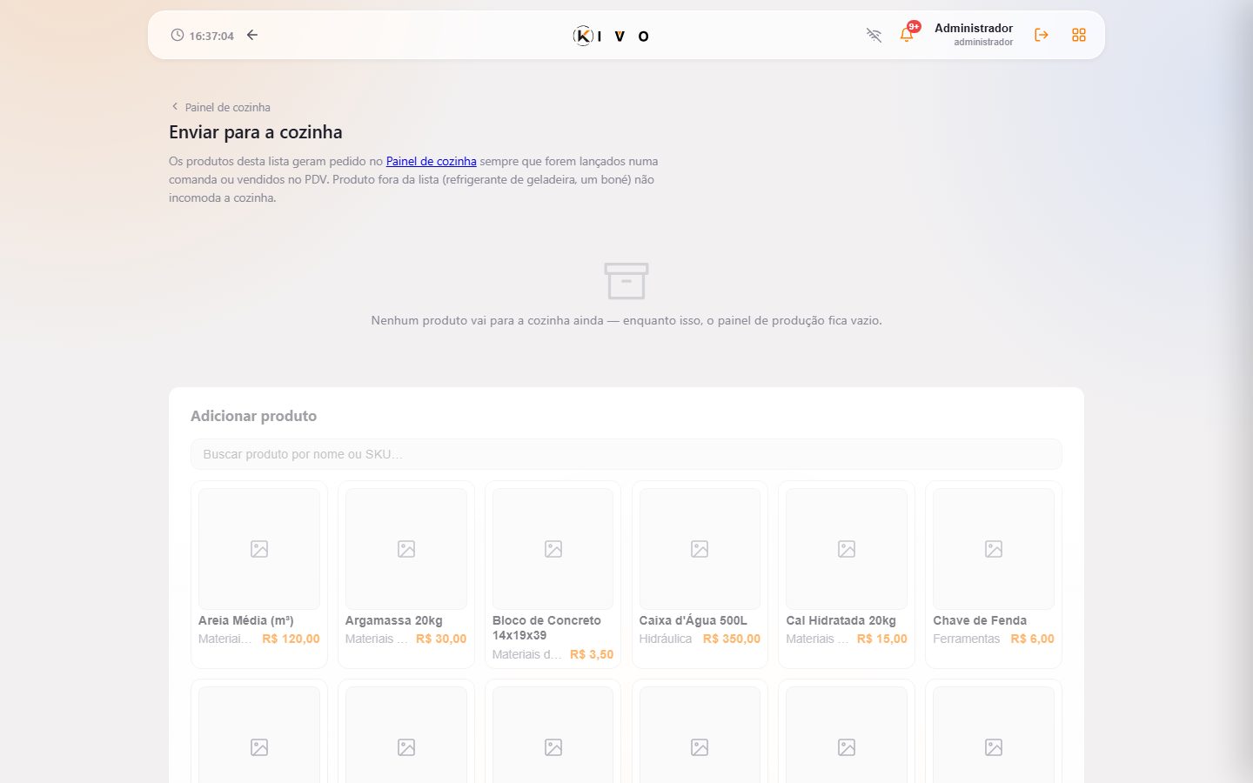
Task: Click the back arrow in the top bar
Action: (252, 36)
